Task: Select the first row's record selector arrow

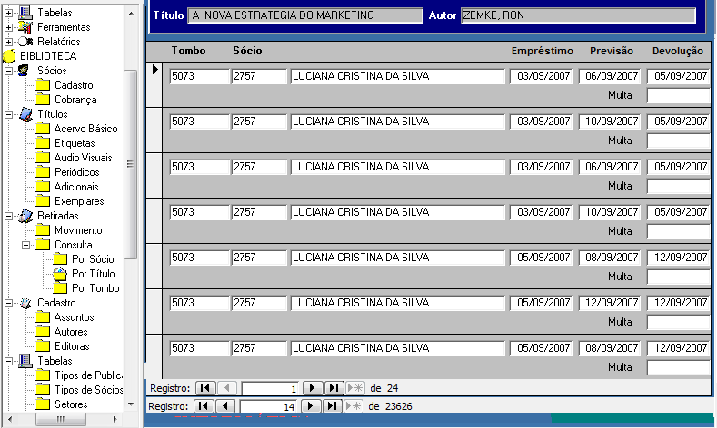Action: coord(154,69)
